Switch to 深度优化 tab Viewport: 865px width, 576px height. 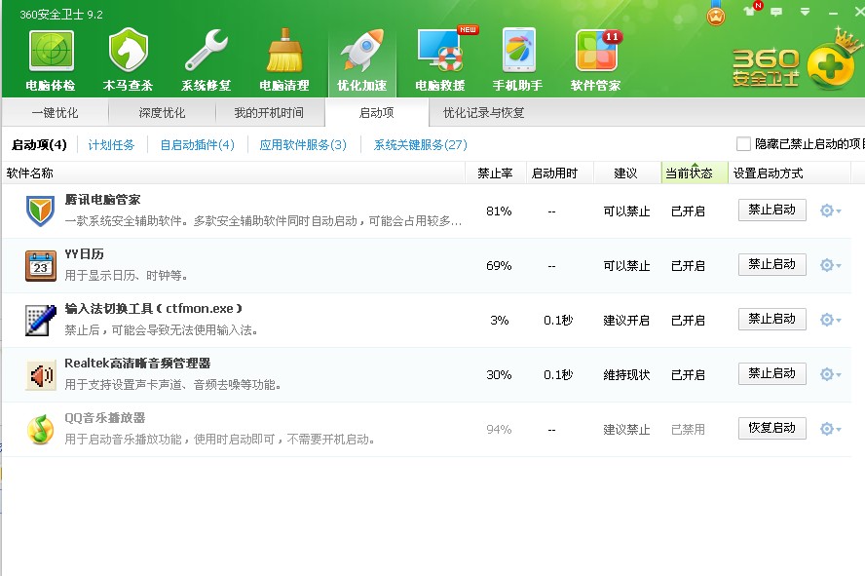[162, 112]
